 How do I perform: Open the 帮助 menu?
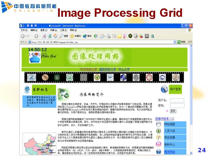point(73,30)
